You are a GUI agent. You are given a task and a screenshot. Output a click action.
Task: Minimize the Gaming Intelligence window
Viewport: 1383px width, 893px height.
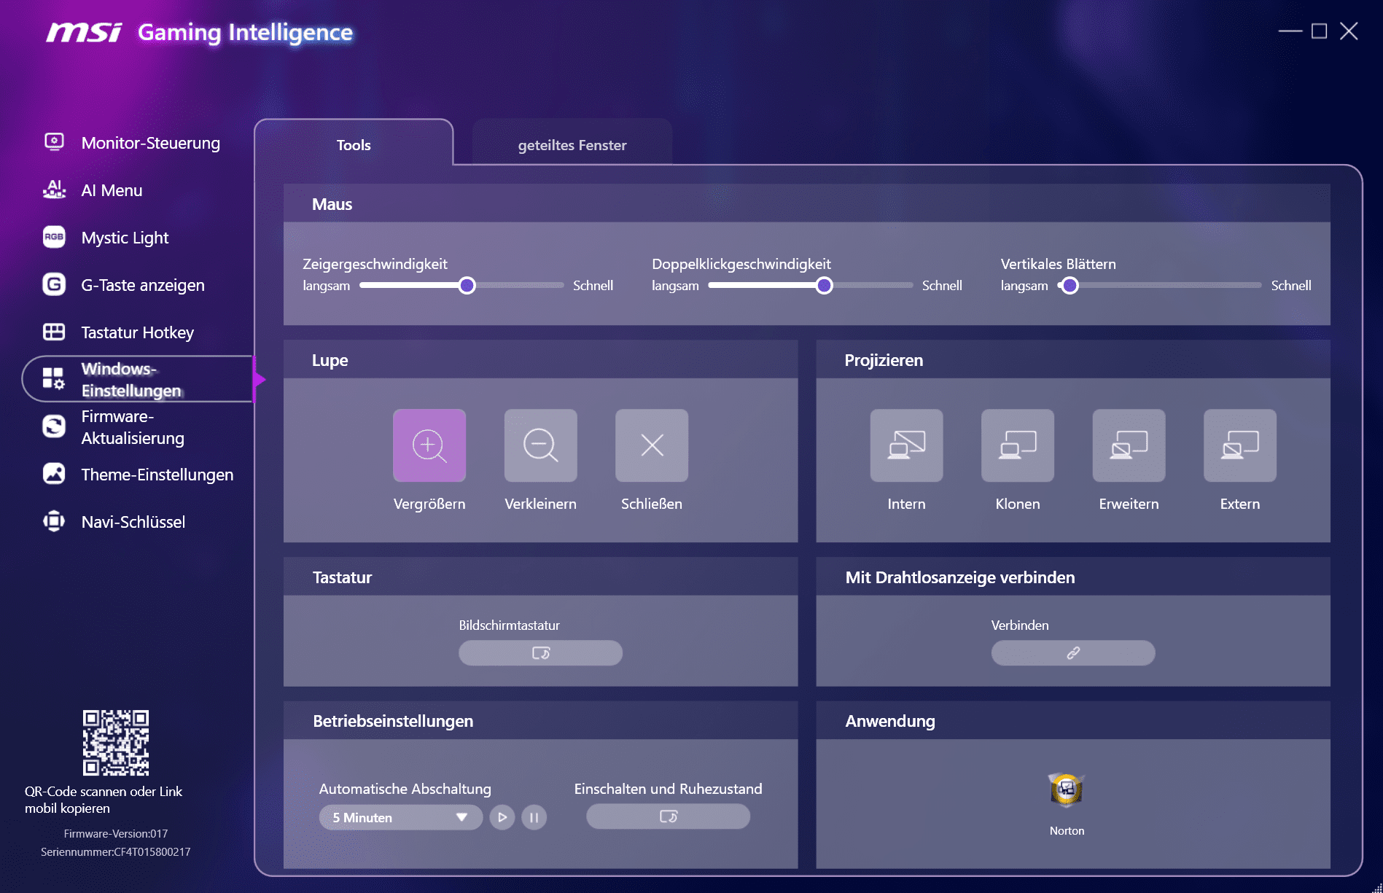point(1290,31)
